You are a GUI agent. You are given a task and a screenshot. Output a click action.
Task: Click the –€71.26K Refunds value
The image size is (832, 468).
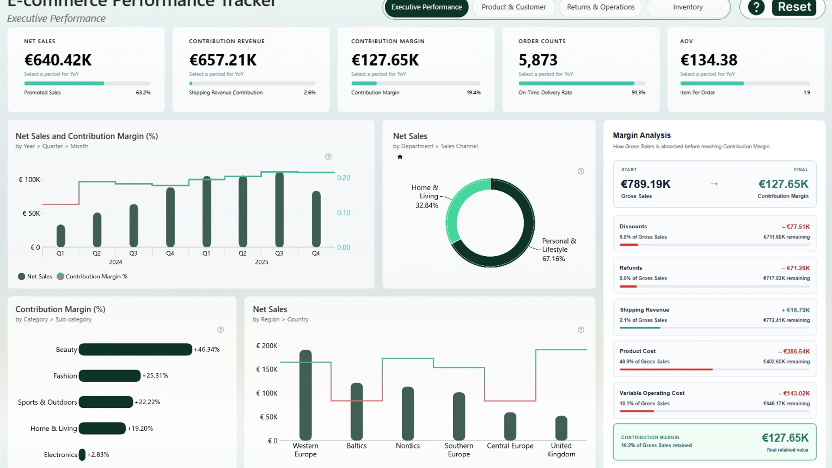(796, 268)
